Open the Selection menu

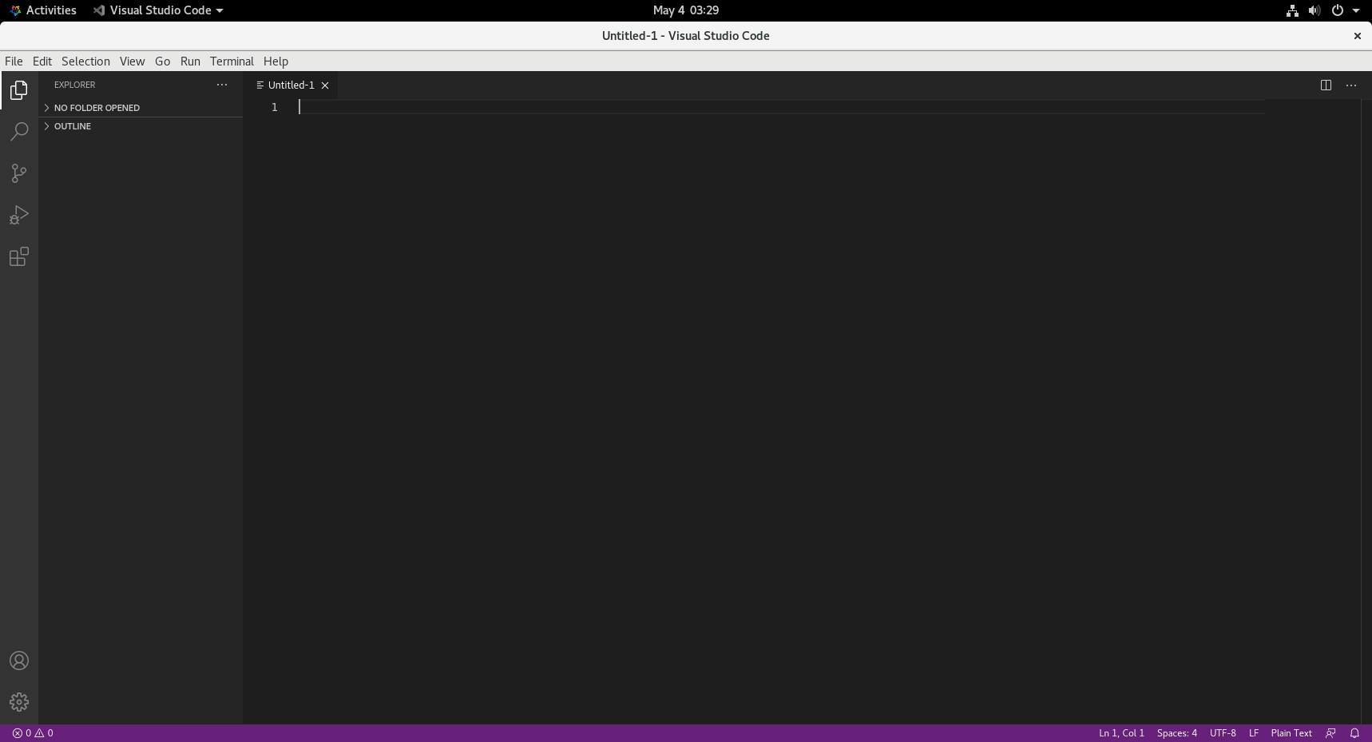point(85,62)
